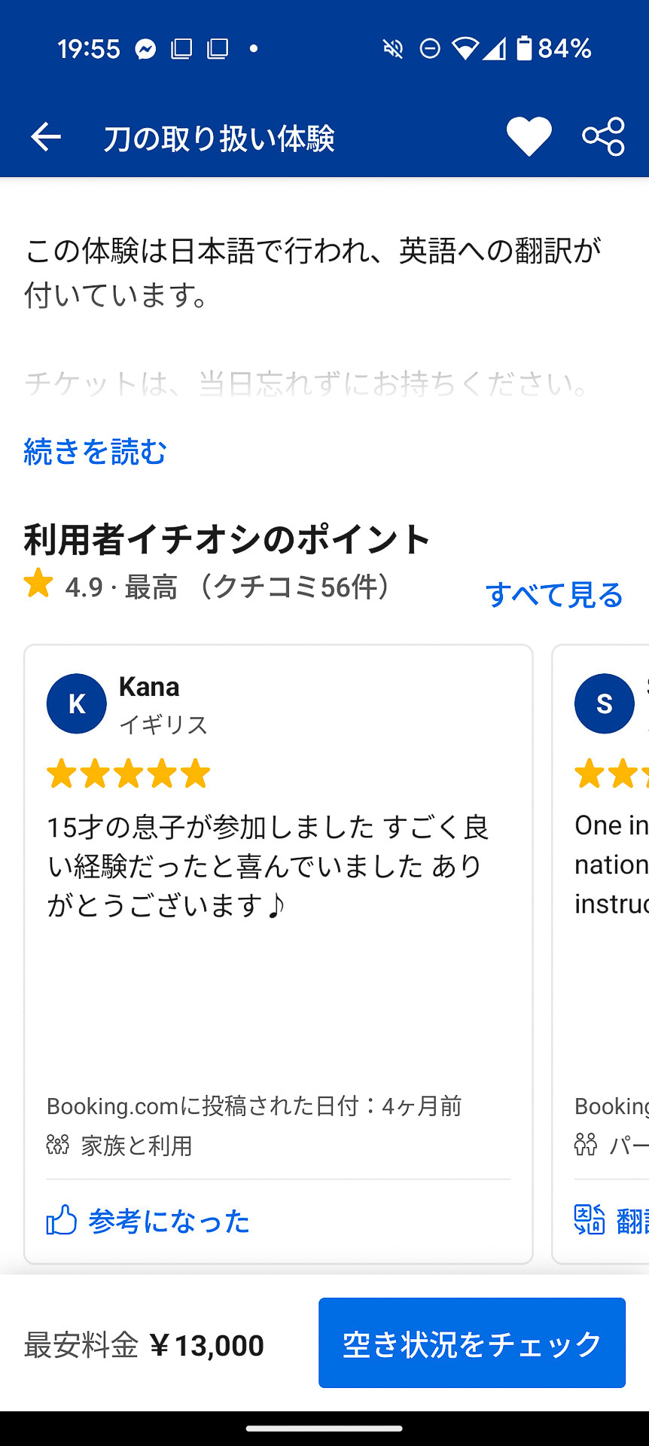Tap the thumbs-up icon on Kana's review
Image resolution: width=649 pixels, height=1446 pixels.
click(x=61, y=1221)
